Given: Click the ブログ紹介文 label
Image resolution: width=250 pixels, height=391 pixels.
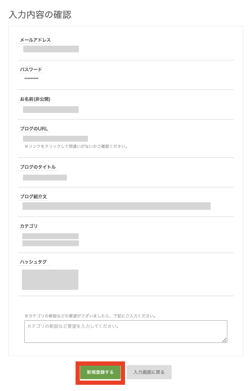Looking at the screenshot, I should [x=33, y=197].
